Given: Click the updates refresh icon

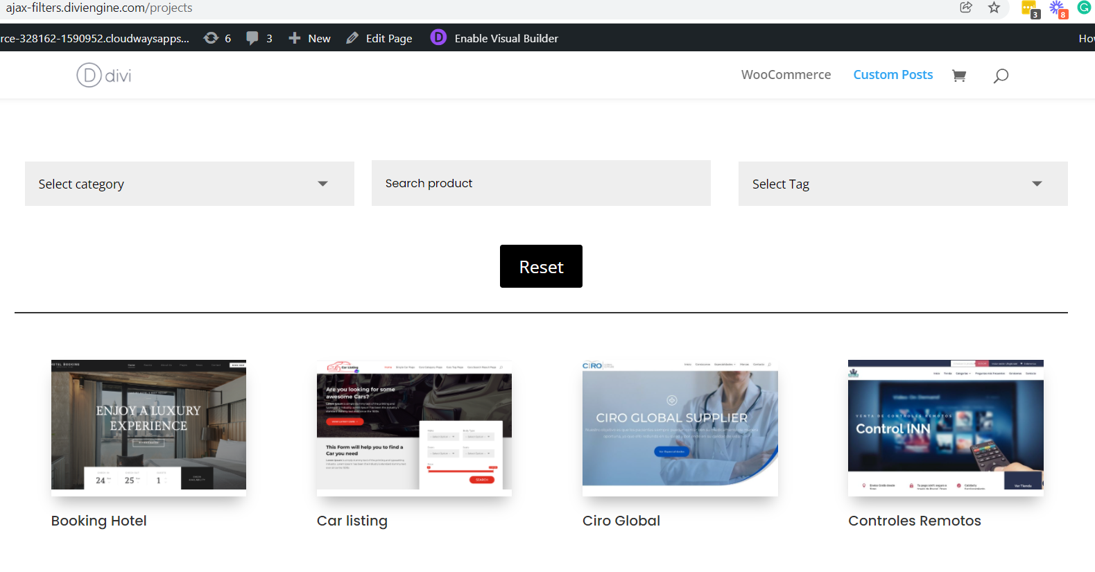Looking at the screenshot, I should tap(211, 38).
